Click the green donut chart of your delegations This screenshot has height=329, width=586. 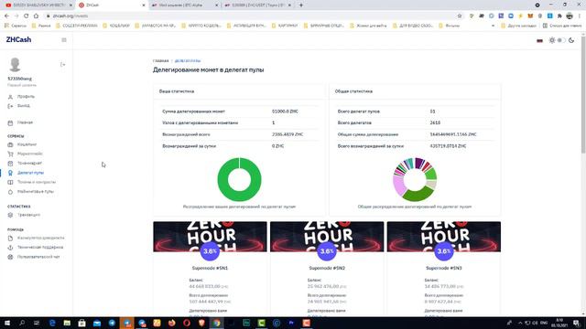coord(240,179)
